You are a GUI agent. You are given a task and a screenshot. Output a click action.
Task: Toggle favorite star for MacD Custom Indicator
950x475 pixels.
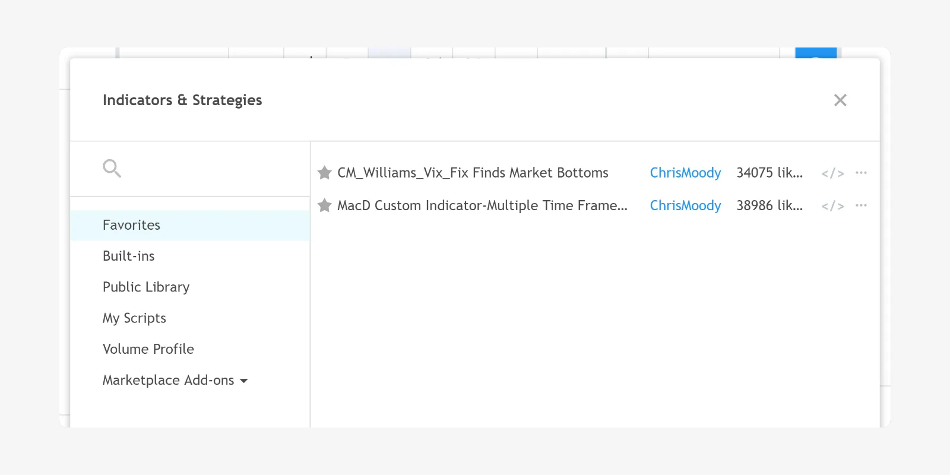coord(324,205)
